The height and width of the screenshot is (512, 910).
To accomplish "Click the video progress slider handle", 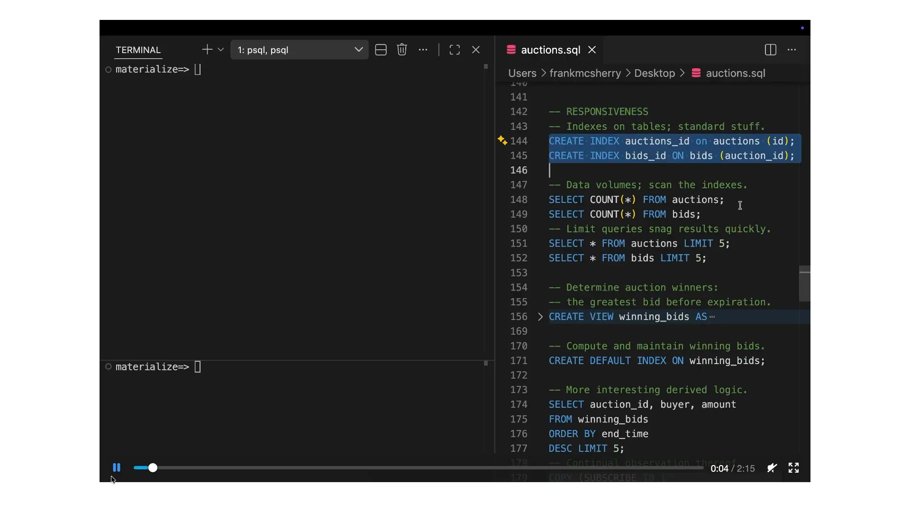I will pyautogui.click(x=153, y=468).
